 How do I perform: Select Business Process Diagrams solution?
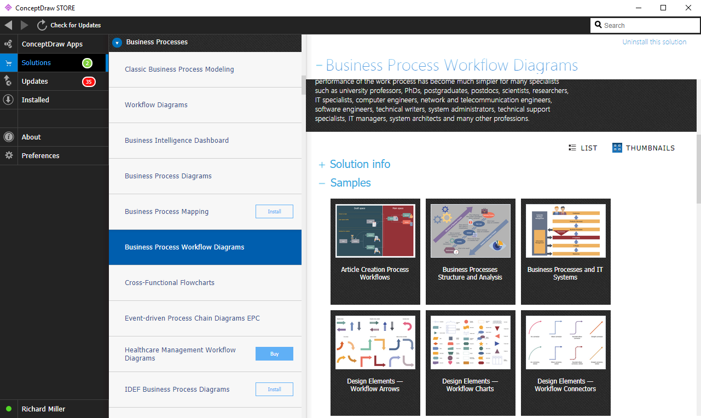[205, 176]
